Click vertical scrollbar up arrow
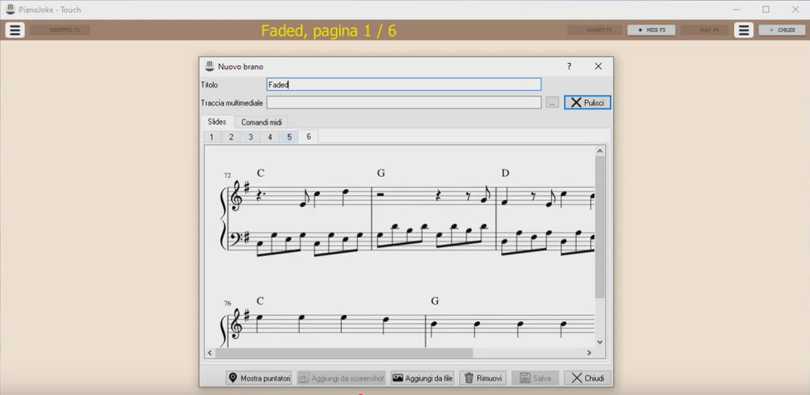 pyautogui.click(x=600, y=151)
